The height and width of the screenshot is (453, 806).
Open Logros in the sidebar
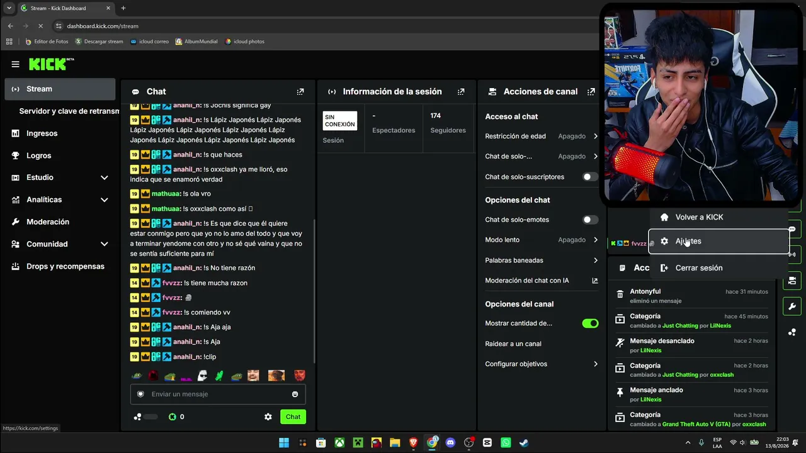point(60,155)
